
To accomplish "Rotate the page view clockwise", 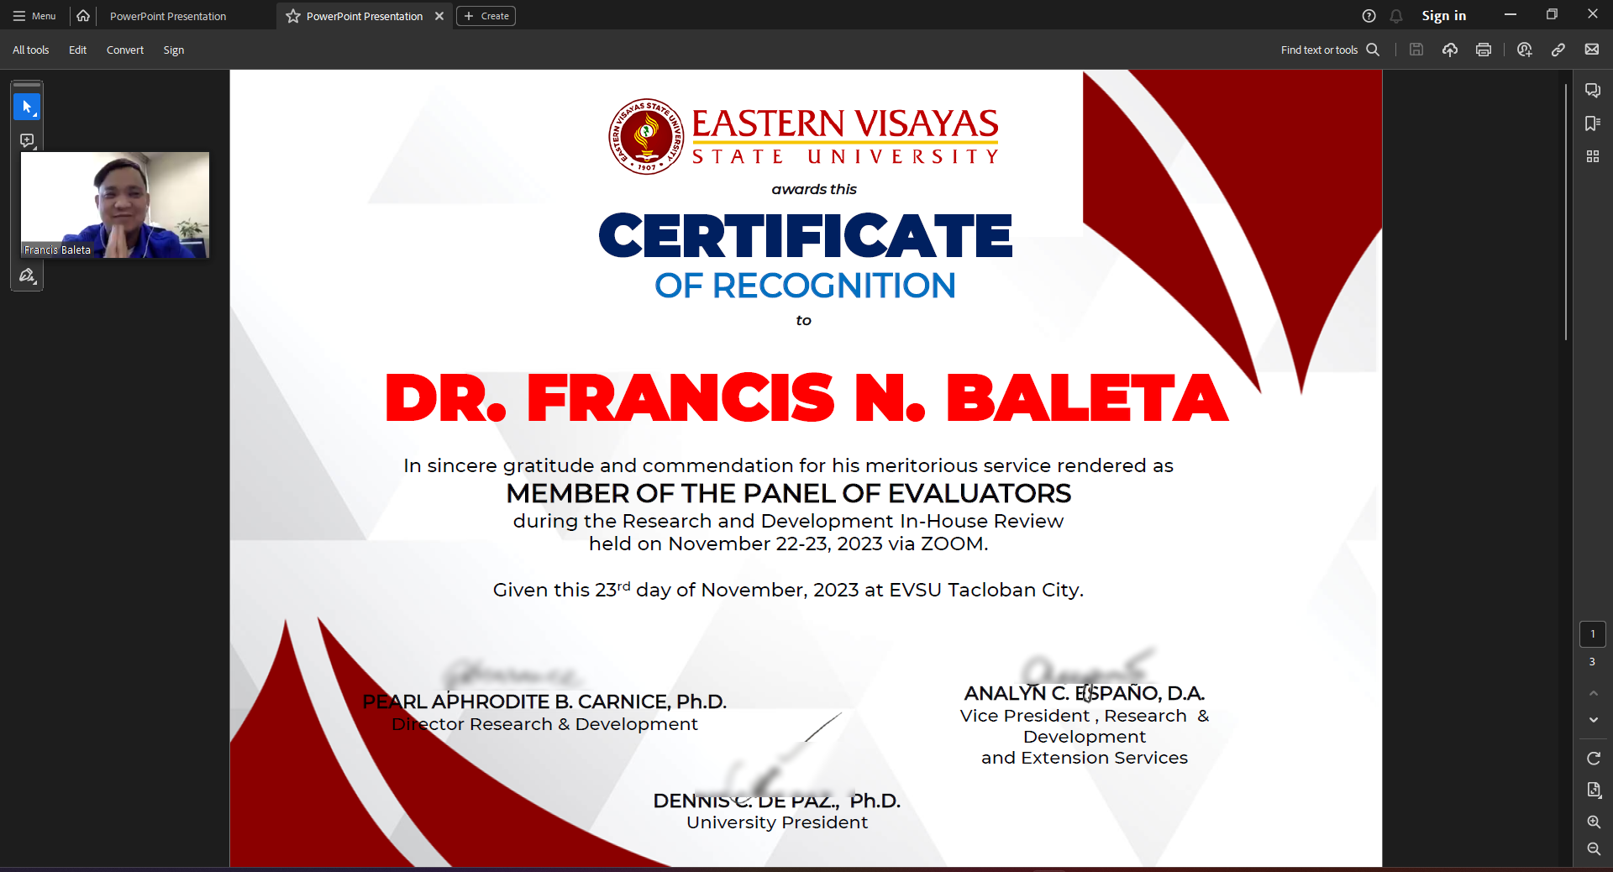I will pyautogui.click(x=1593, y=758).
